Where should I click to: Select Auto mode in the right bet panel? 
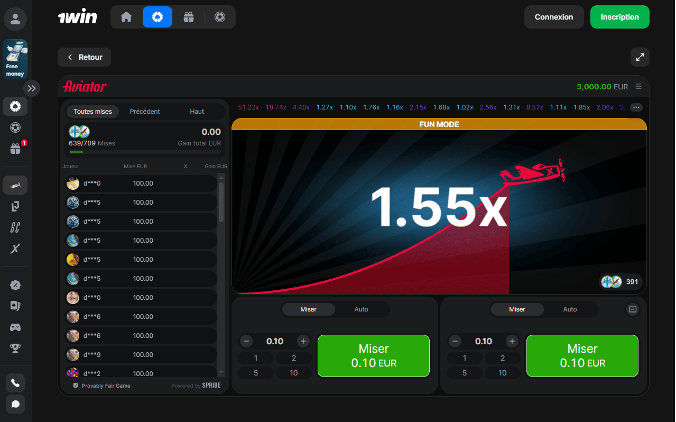(x=570, y=309)
